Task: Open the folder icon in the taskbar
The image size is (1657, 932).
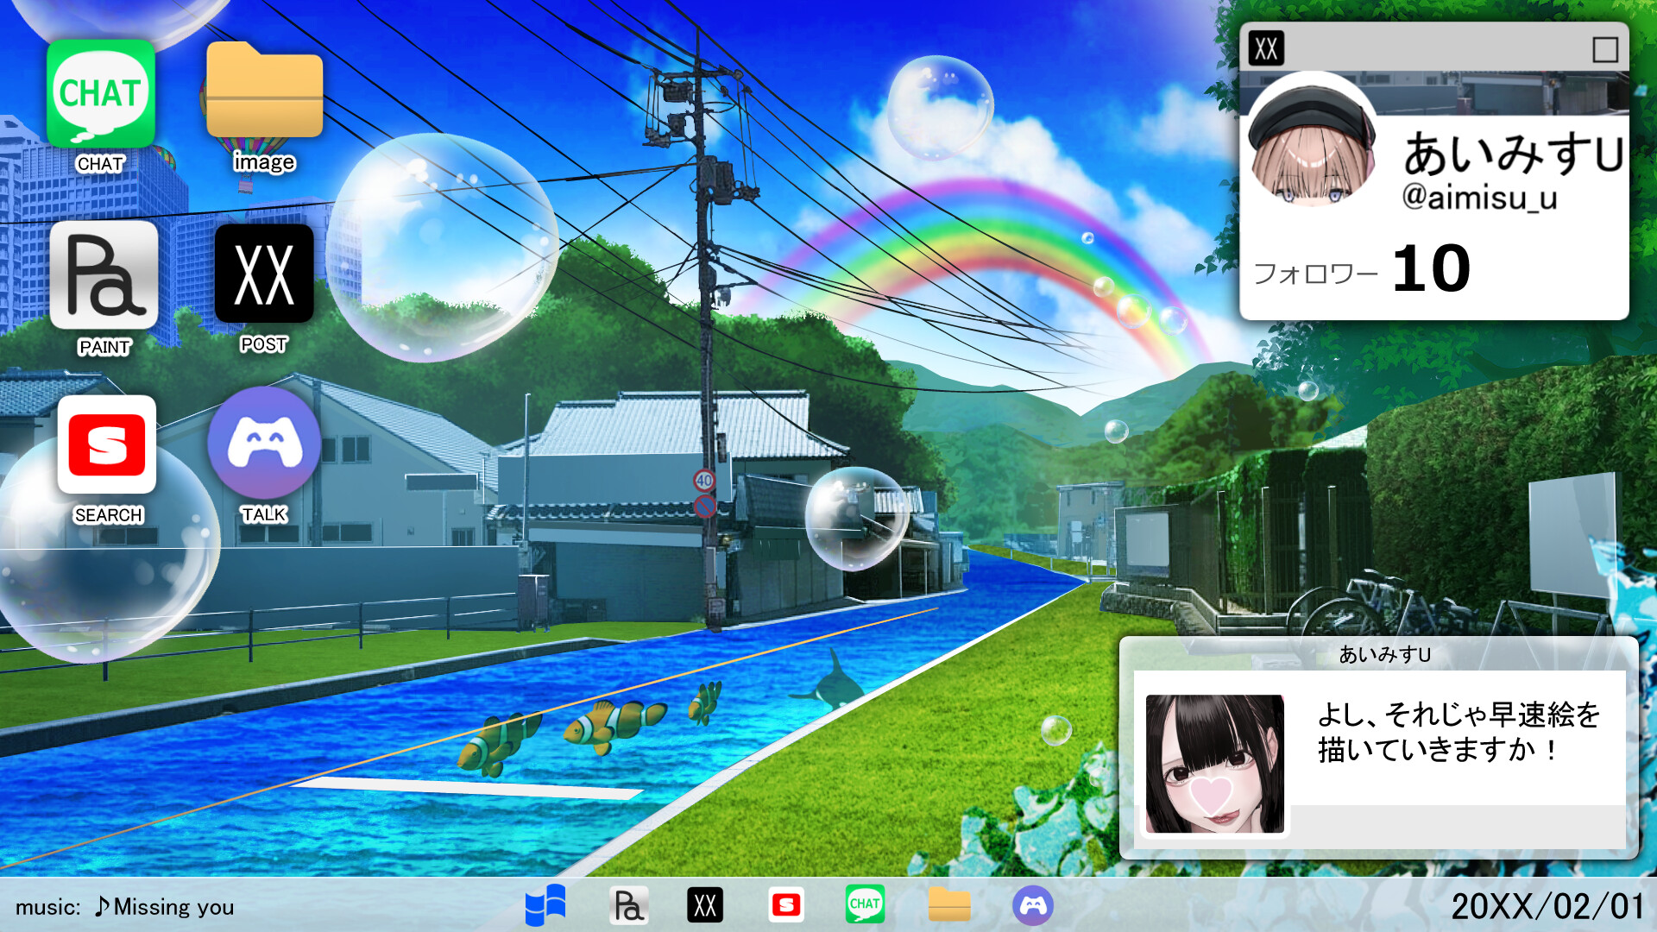Action: click(950, 905)
